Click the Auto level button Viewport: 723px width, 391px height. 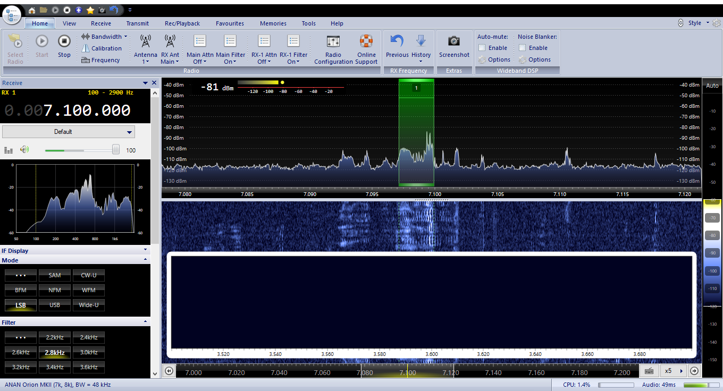[x=712, y=86]
